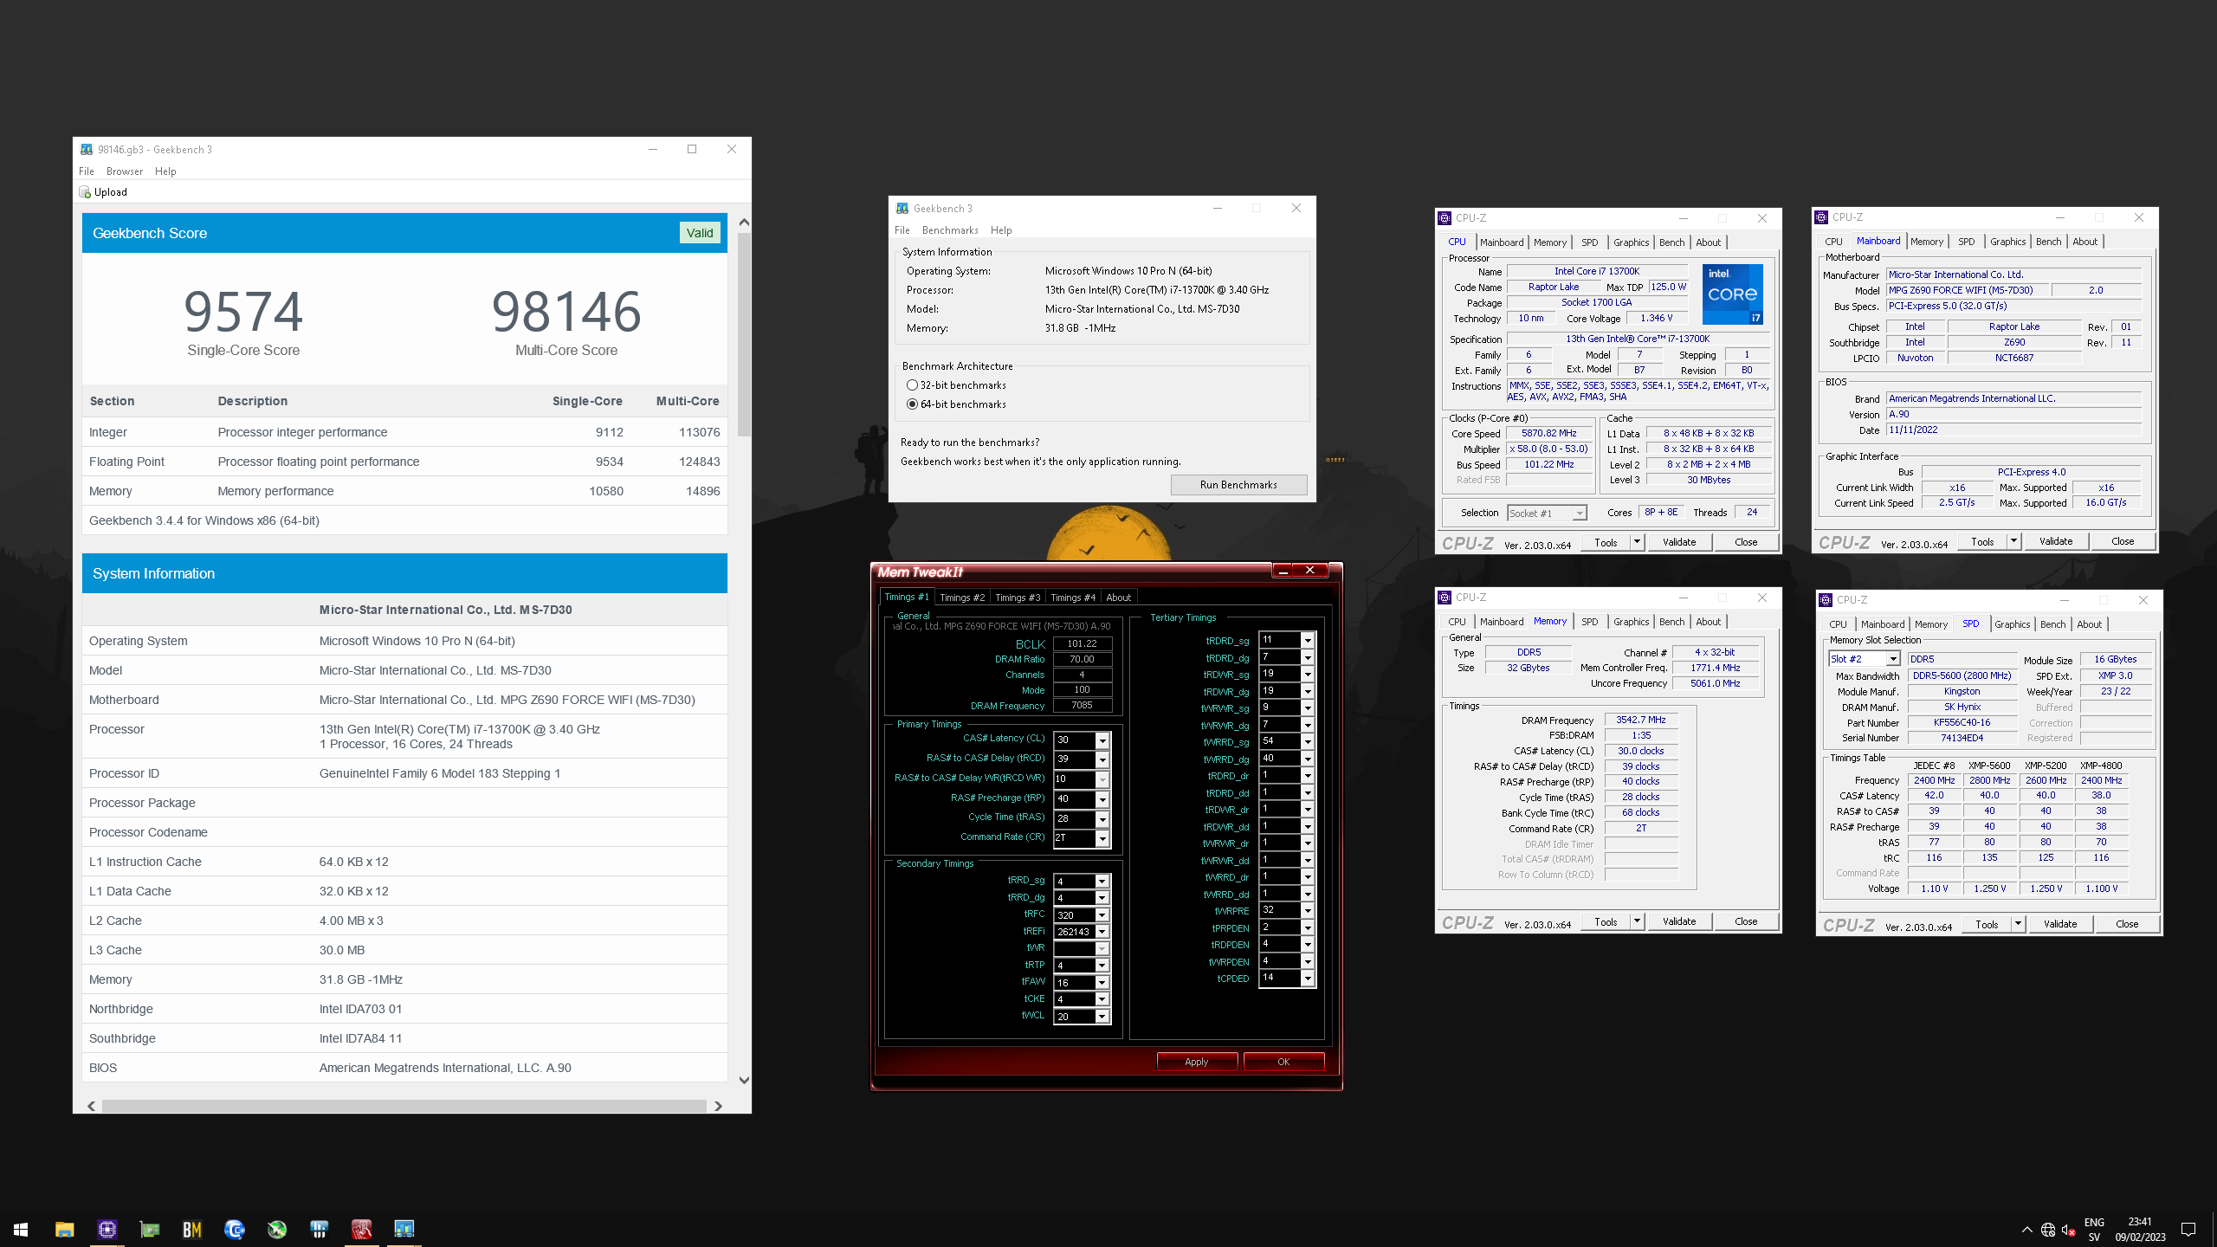
Task: Open the Bench tab in CPU-Z CPU window
Action: coord(1671,242)
